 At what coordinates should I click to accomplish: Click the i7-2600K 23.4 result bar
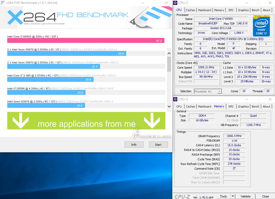46,92
